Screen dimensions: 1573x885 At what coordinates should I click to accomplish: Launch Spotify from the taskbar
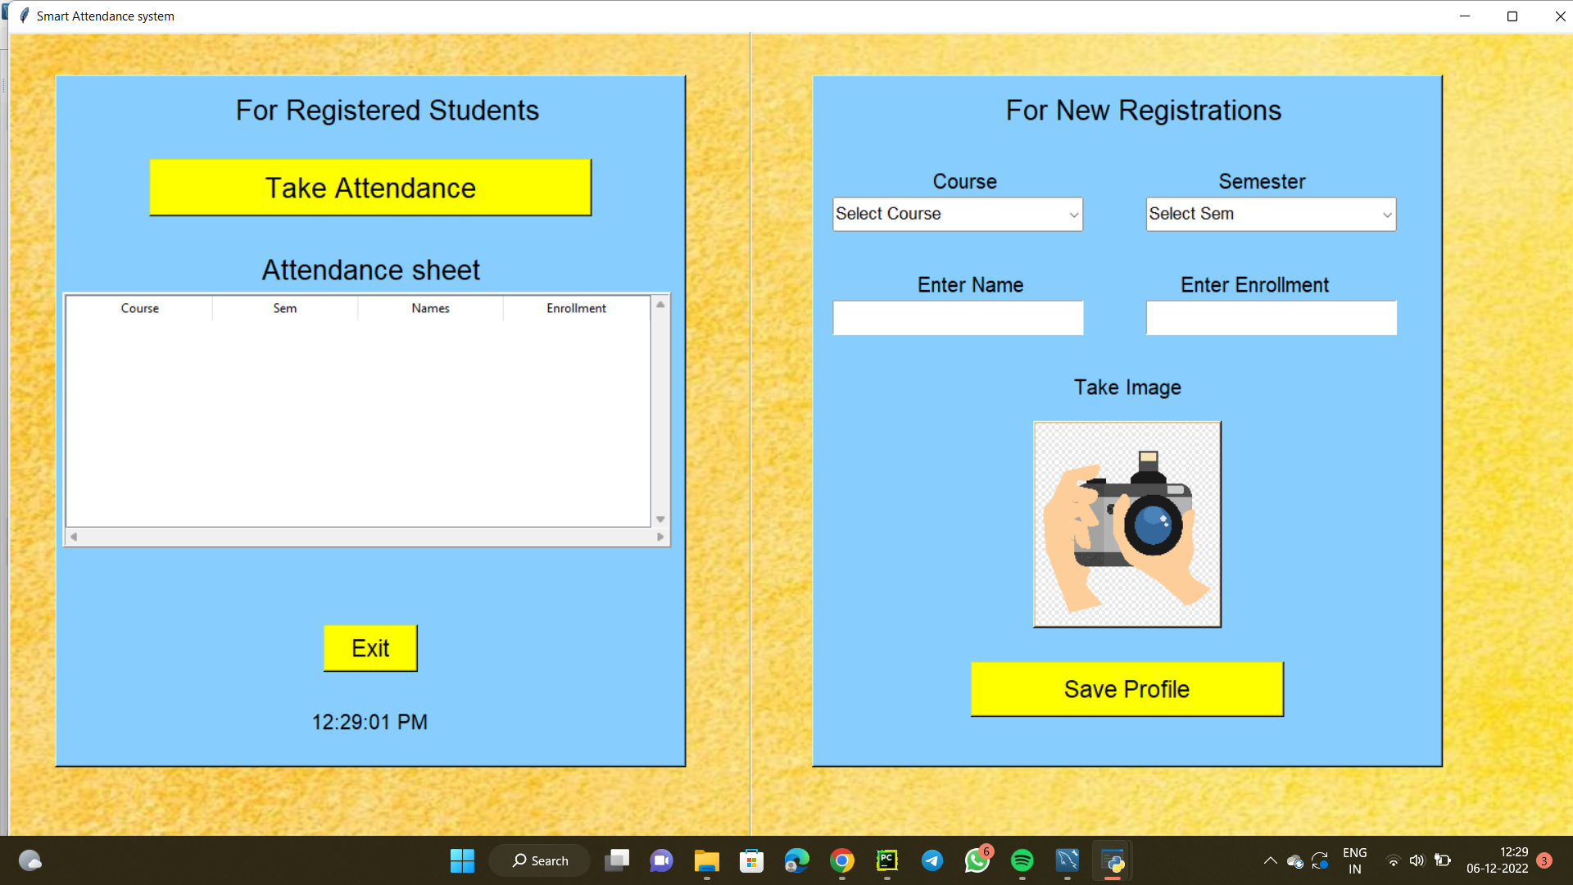tap(1022, 860)
